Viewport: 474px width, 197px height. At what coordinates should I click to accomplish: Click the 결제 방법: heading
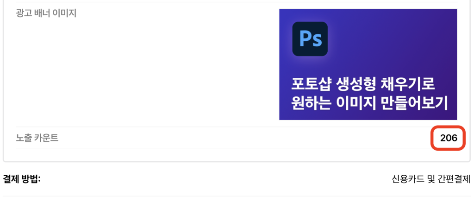22,179
